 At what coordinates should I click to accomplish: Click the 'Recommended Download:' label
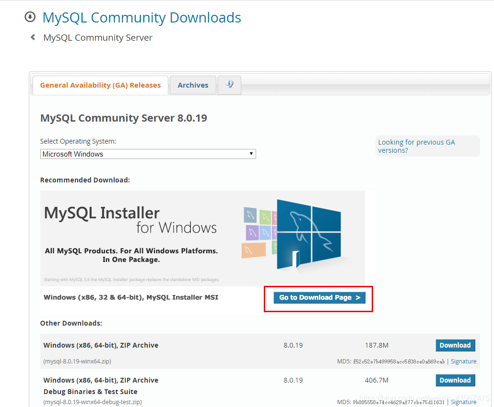point(85,180)
